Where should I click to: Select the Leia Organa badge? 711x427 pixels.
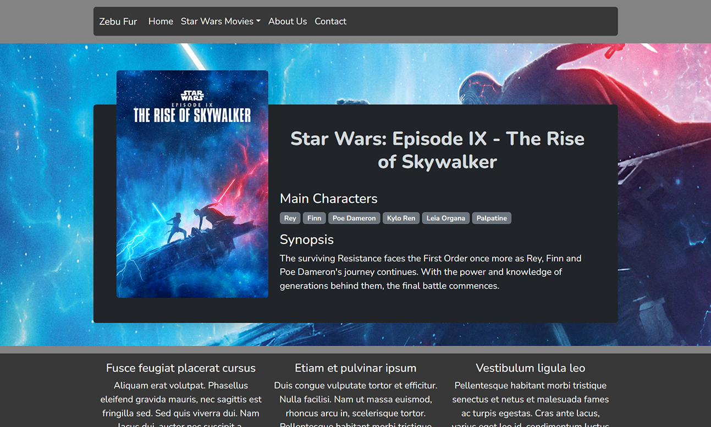pyautogui.click(x=446, y=218)
